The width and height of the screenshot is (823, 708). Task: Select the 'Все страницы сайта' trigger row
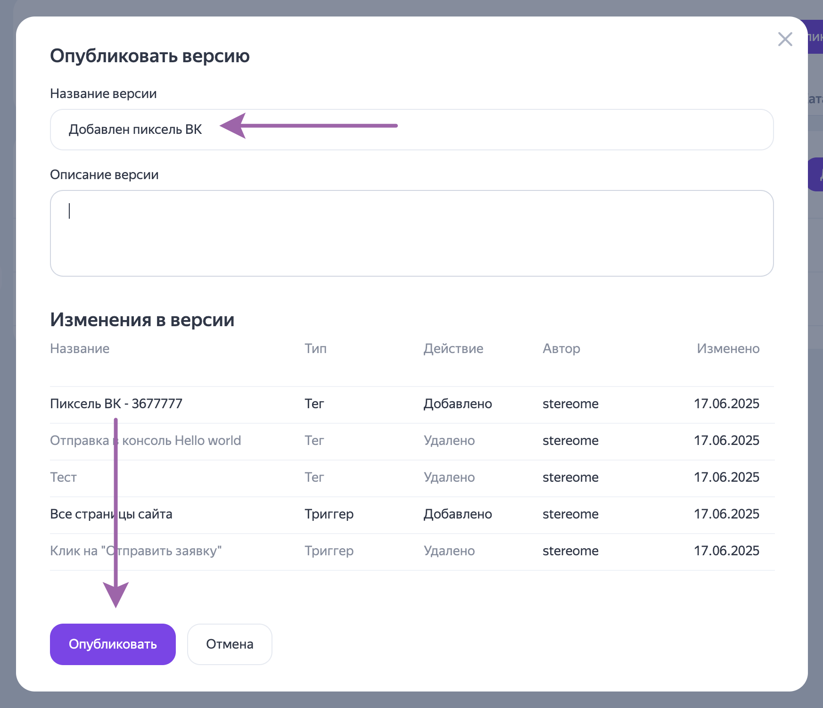[x=111, y=514]
